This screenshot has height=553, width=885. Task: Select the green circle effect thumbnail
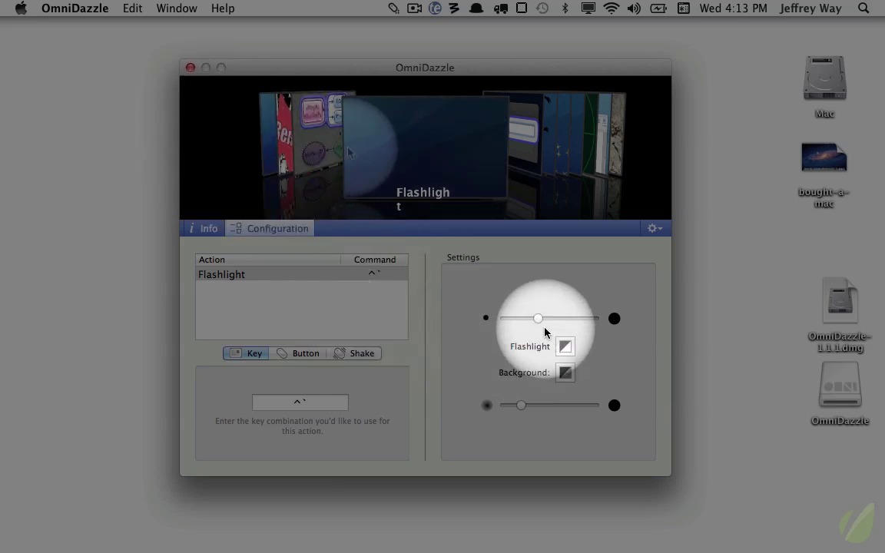[x=589, y=132]
